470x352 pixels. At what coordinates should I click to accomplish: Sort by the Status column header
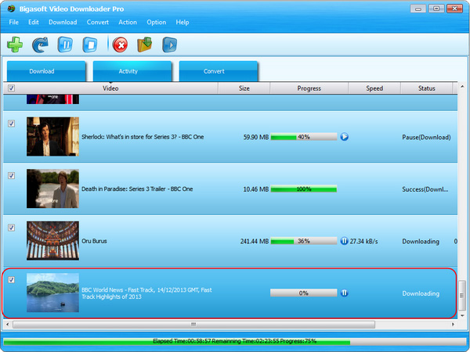click(x=427, y=88)
